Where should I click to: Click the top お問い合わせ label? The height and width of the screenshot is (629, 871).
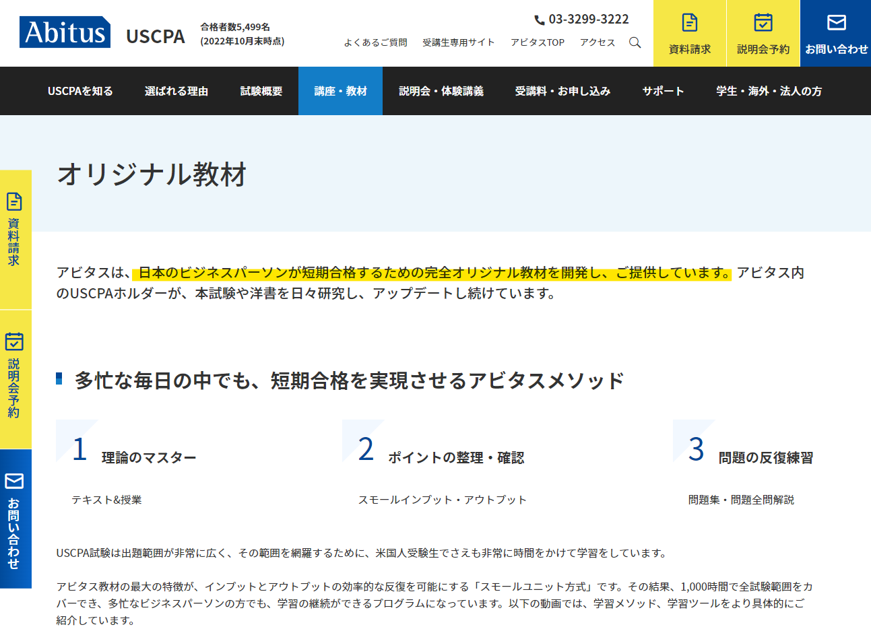click(837, 49)
